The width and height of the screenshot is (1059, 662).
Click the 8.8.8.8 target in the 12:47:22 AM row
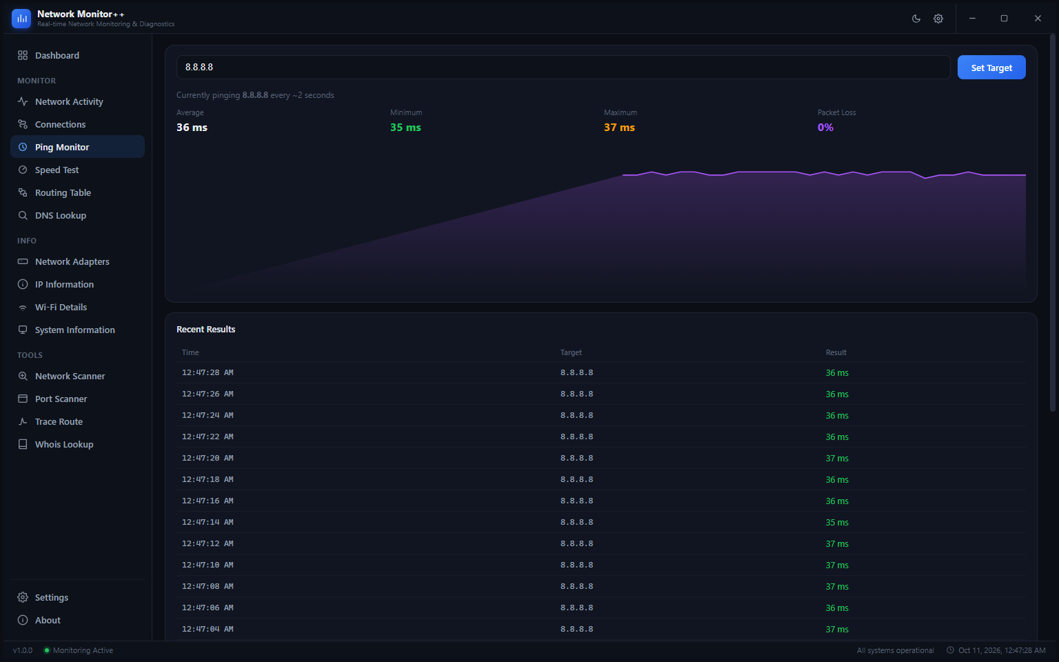click(576, 437)
